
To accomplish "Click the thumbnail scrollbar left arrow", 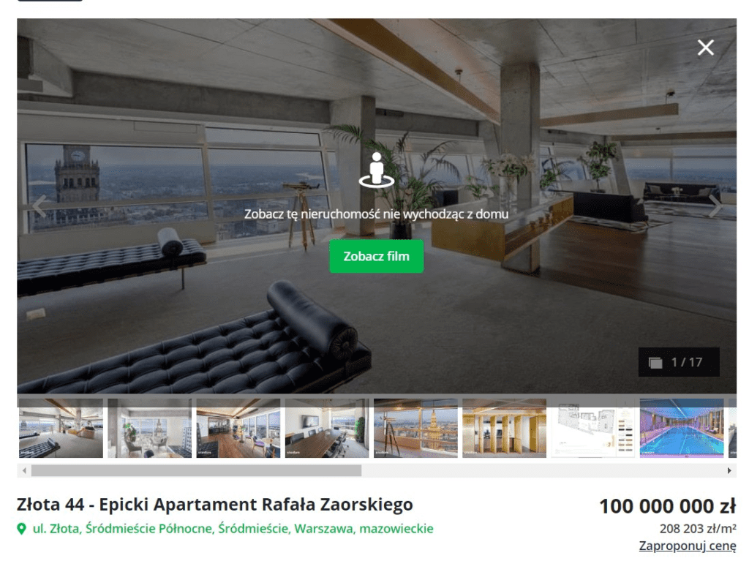I will (24, 471).
